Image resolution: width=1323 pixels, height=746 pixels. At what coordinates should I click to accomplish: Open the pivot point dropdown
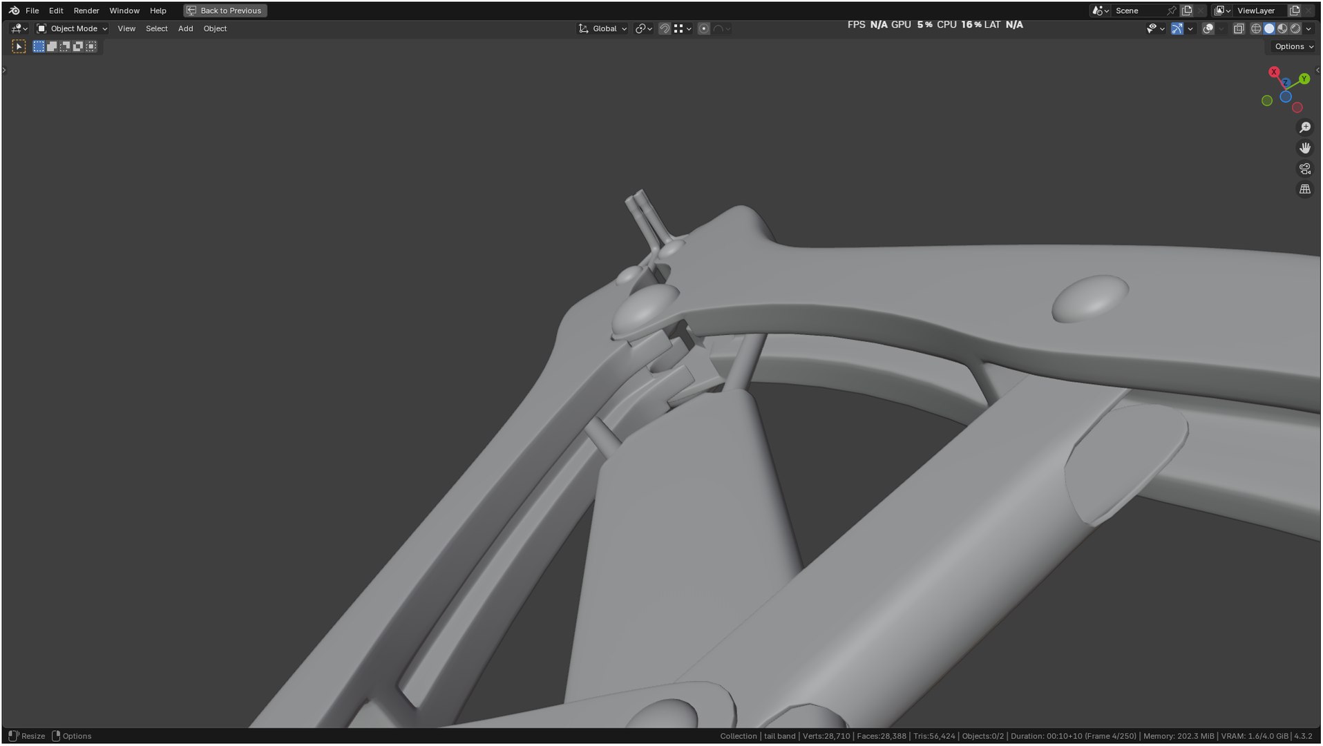[x=643, y=28]
